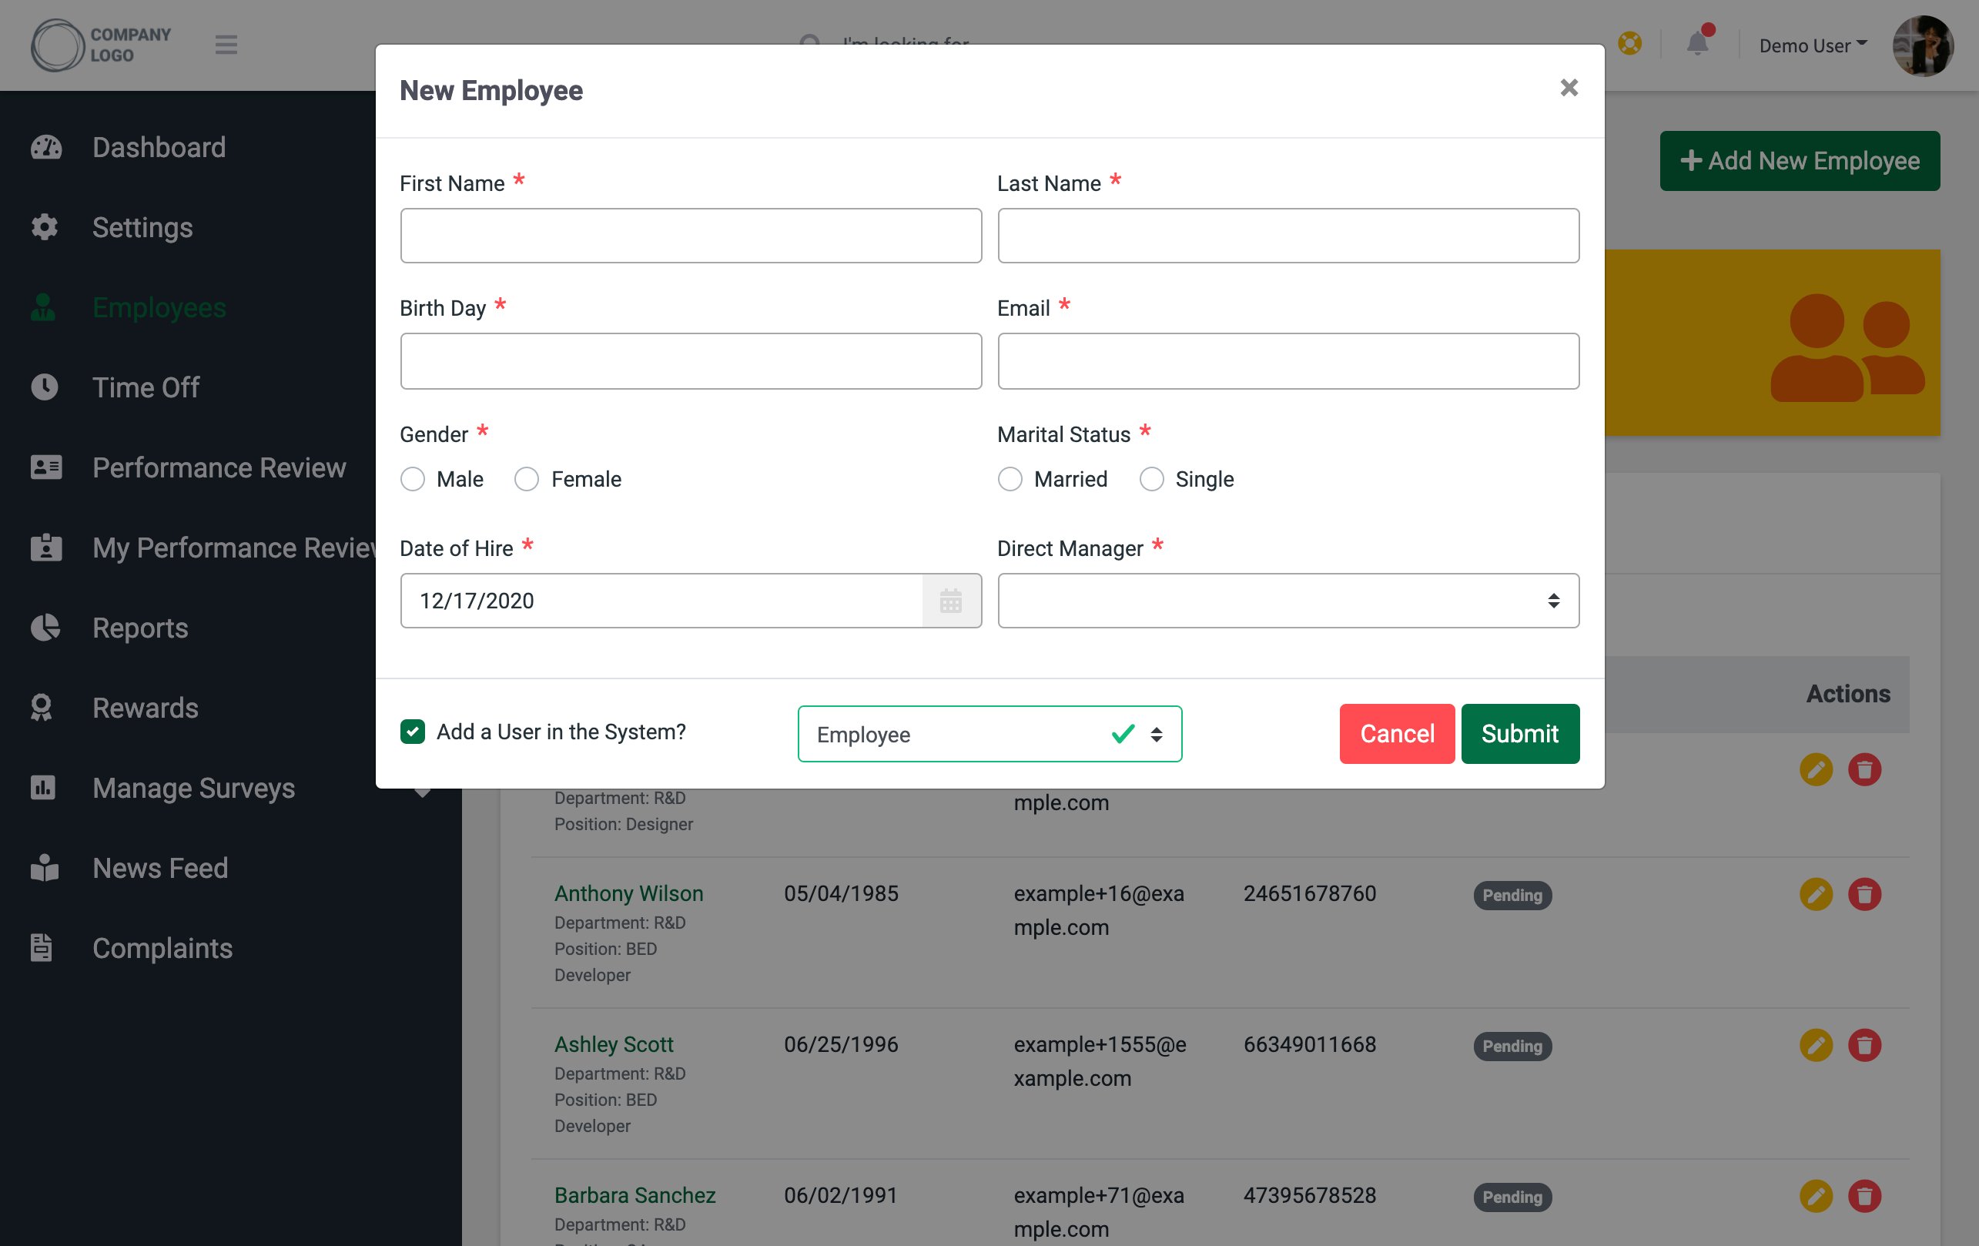The height and width of the screenshot is (1246, 1979).
Task: Click the Rewards ribbon icon
Action: click(x=41, y=708)
